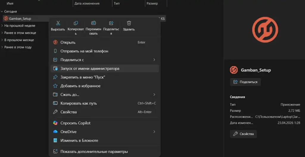305x157 pixels.
Task: Click the OneDrive cloud icon
Action: click(x=55, y=132)
